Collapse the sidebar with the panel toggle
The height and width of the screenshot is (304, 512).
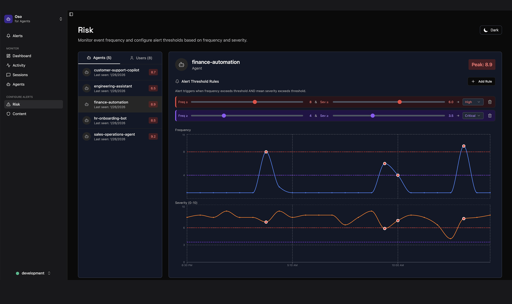coord(71,14)
